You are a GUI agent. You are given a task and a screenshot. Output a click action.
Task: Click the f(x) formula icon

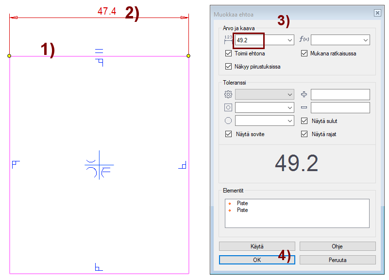pyautogui.click(x=304, y=40)
